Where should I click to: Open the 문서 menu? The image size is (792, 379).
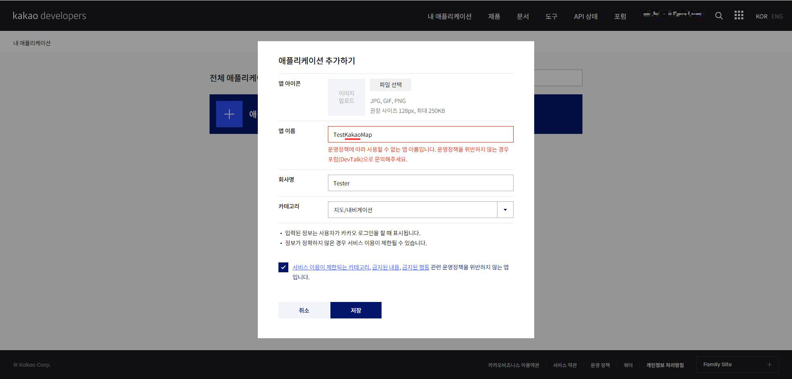coord(523,16)
